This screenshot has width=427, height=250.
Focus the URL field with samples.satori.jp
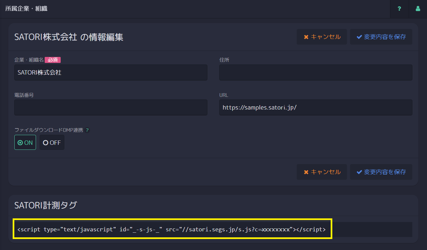[x=315, y=108]
